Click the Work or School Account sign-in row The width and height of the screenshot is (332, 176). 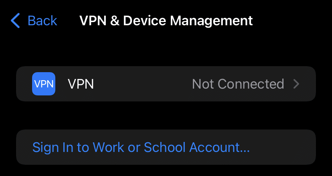[166, 147]
